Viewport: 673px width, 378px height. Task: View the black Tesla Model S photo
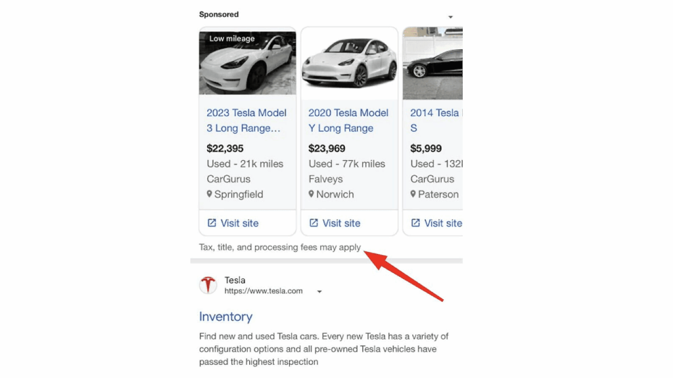(433, 64)
